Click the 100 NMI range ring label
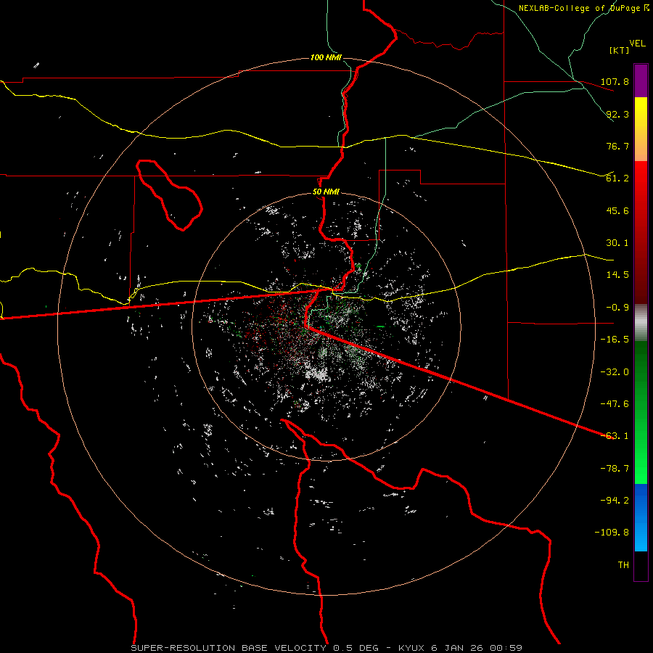This screenshot has height=653, width=653. tap(326, 57)
